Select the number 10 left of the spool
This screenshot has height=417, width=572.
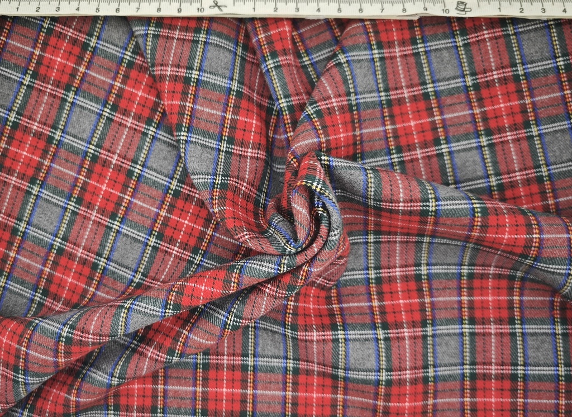click(445, 11)
